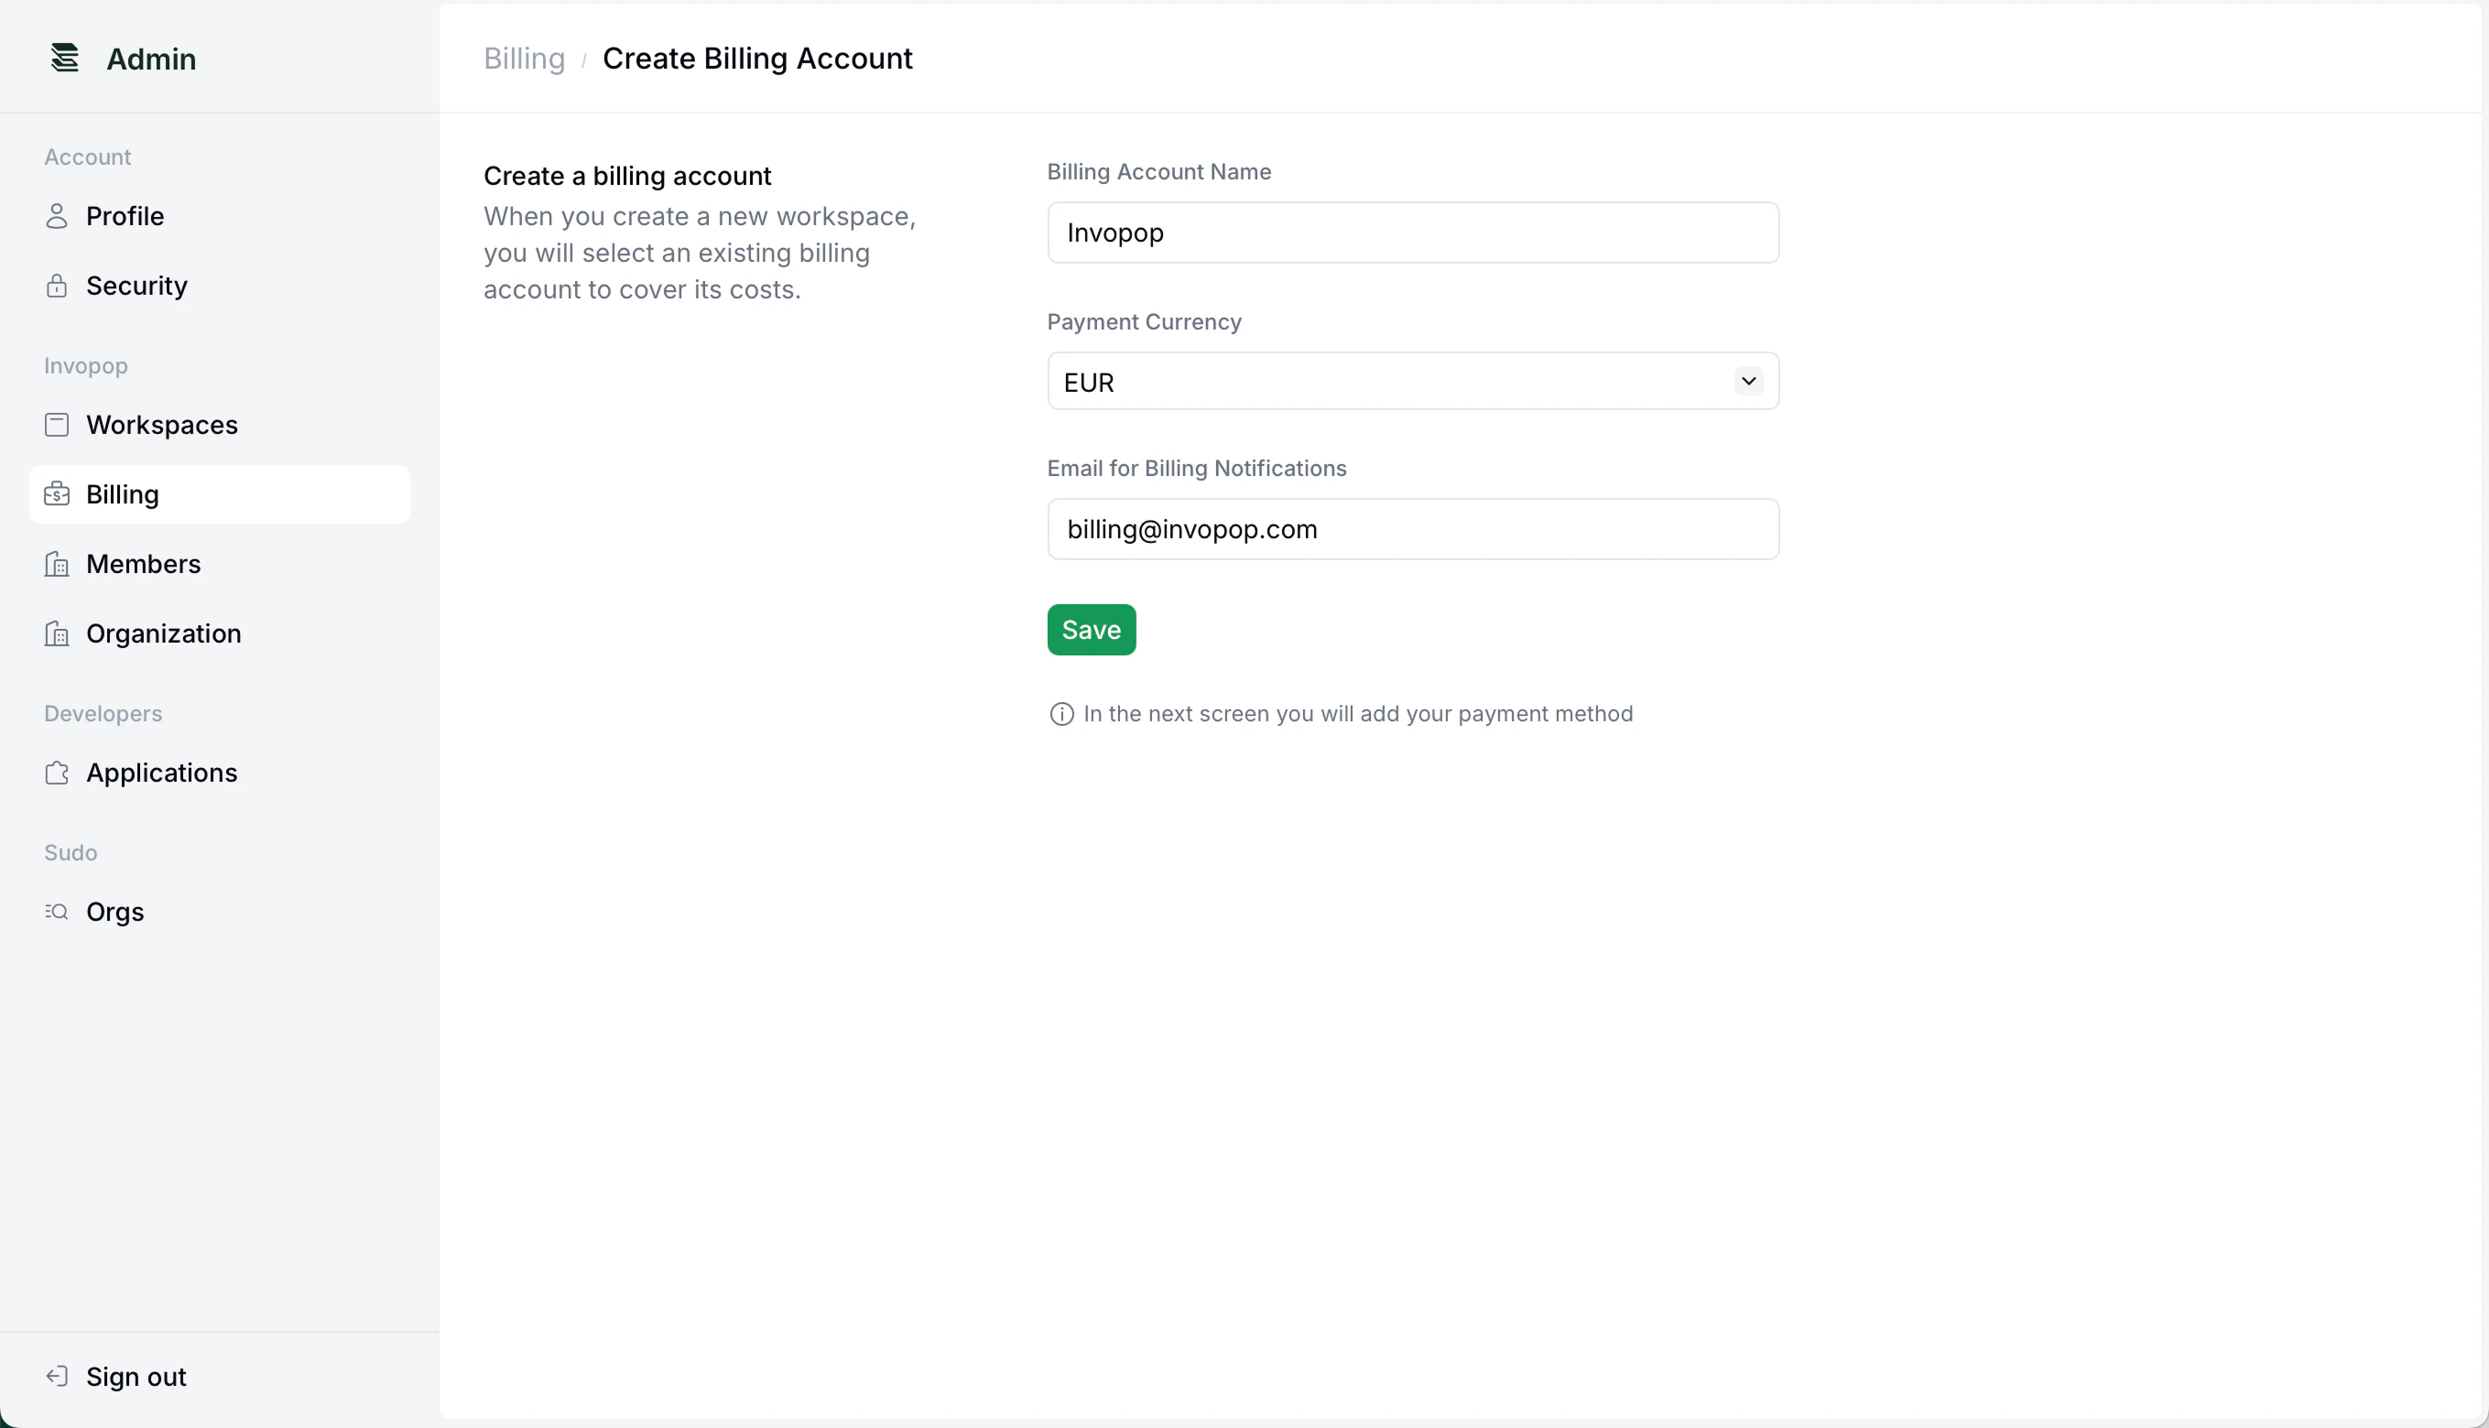
Task: Open the Members sidebar item
Action: coord(143,564)
